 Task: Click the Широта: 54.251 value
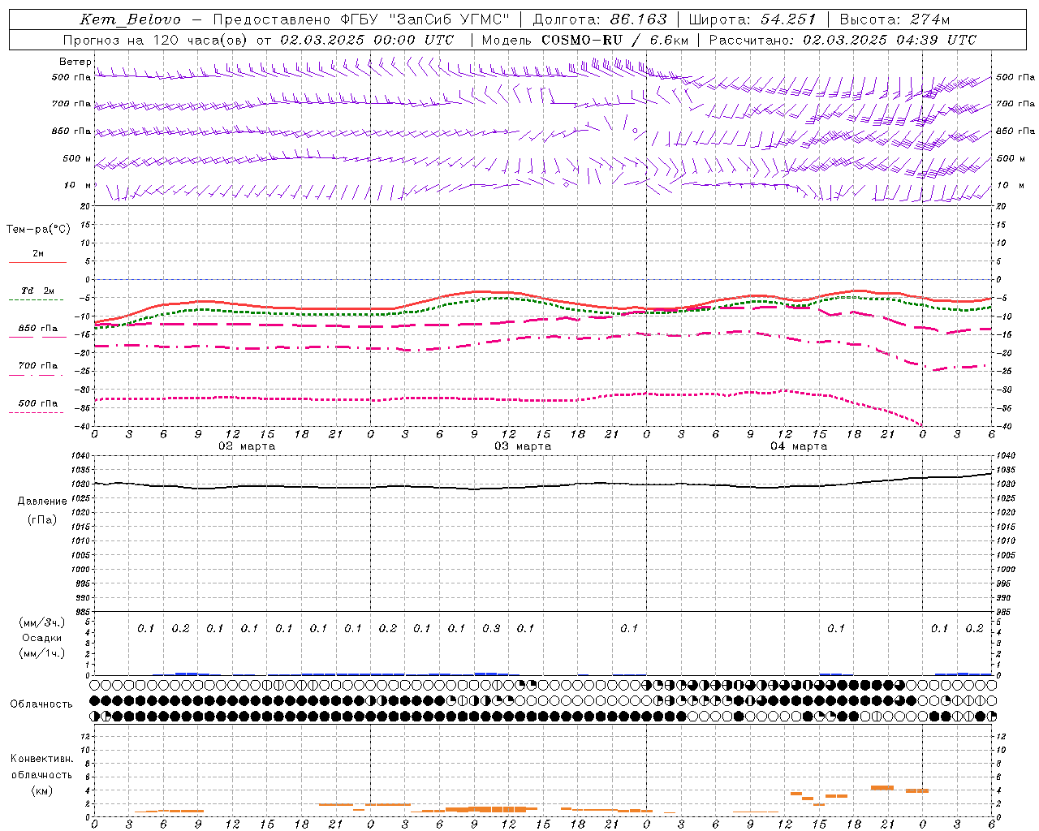752,19
